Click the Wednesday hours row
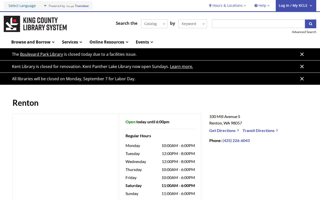This screenshot has height=200, width=320. click(160, 161)
